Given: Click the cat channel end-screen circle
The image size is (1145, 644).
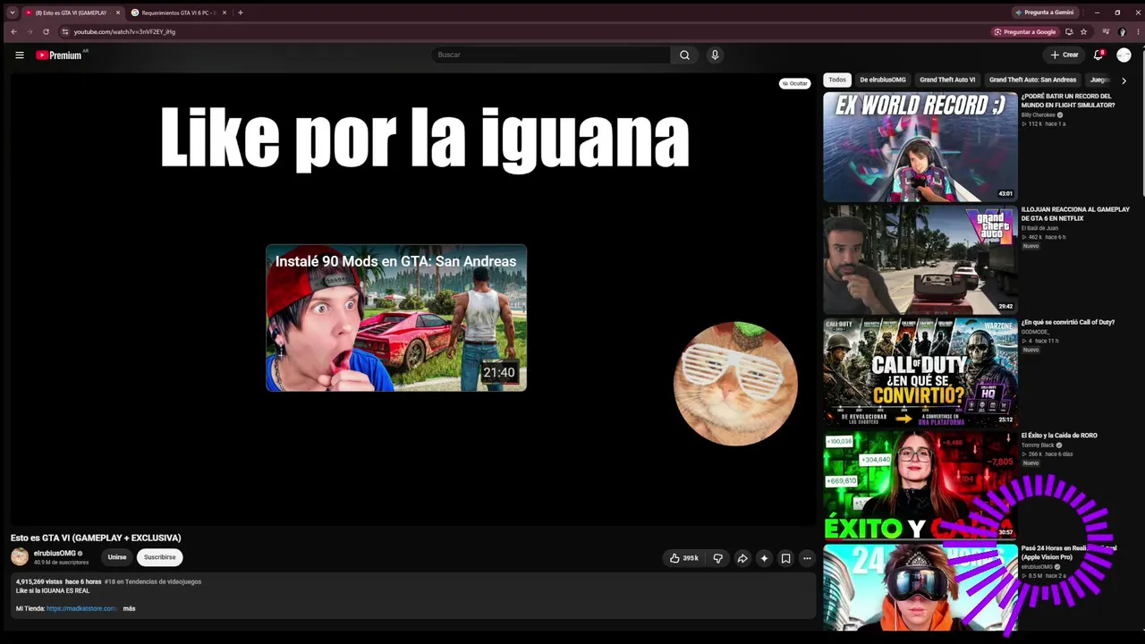Looking at the screenshot, I should (735, 384).
